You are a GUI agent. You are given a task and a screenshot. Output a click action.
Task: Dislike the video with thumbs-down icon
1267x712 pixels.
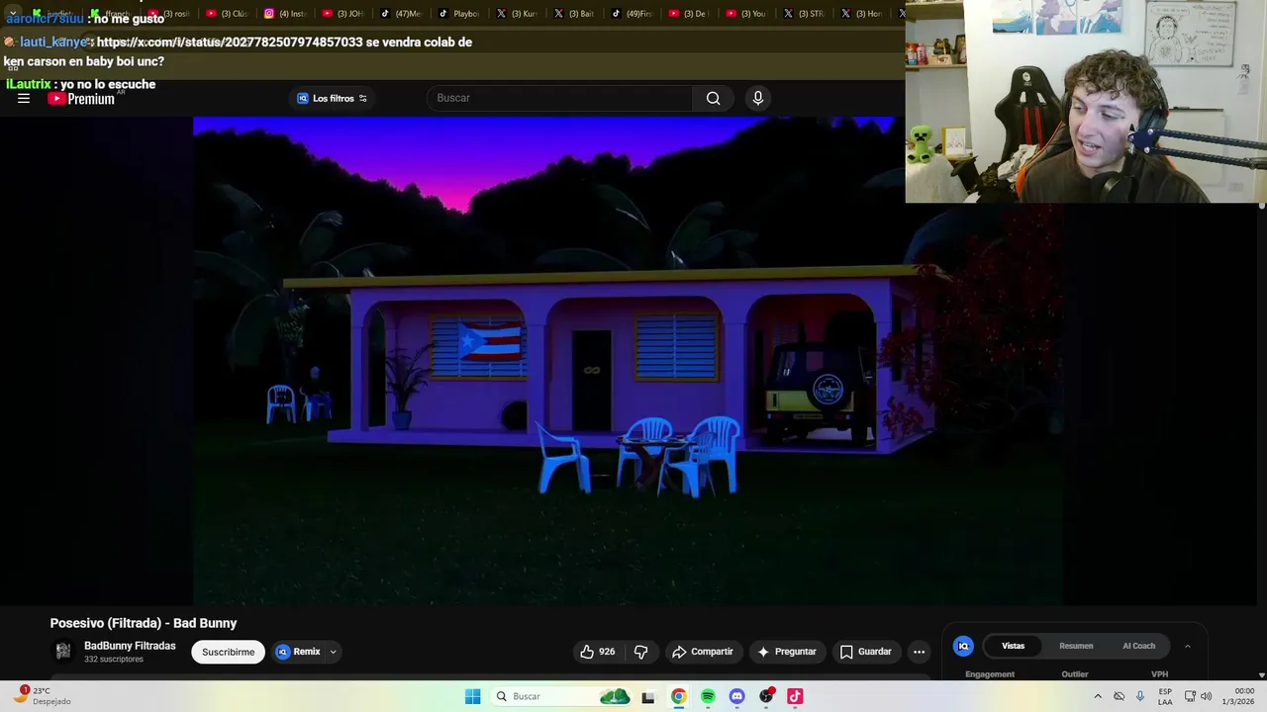[640, 652]
